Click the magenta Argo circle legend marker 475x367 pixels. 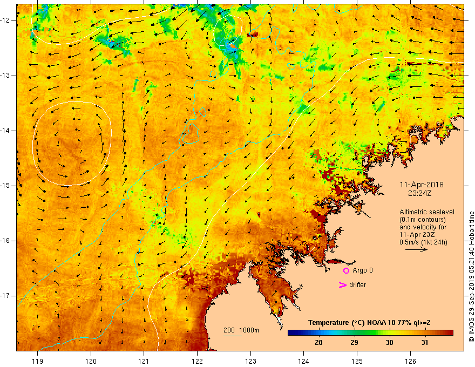pos(346,270)
